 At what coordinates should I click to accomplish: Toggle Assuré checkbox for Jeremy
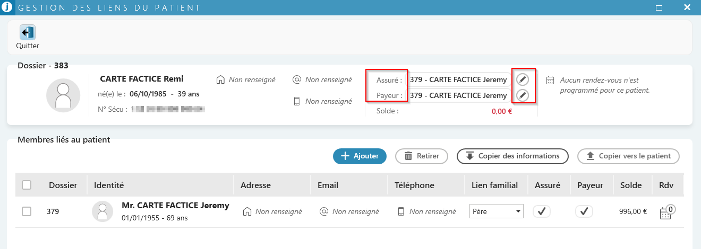(x=542, y=211)
